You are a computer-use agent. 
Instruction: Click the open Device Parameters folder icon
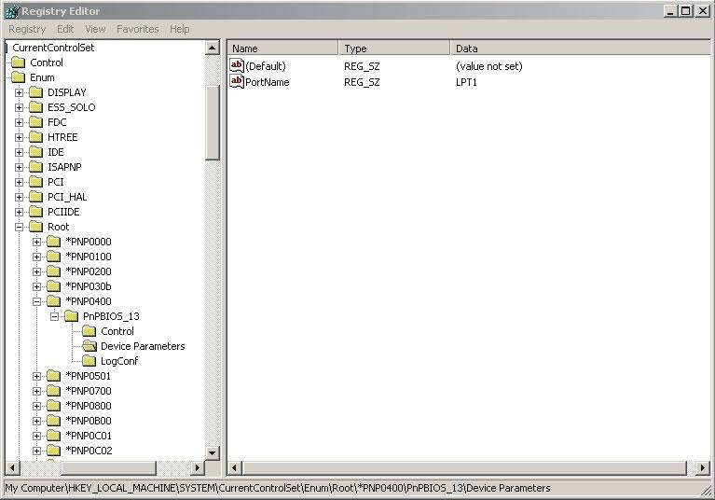(89, 346)
